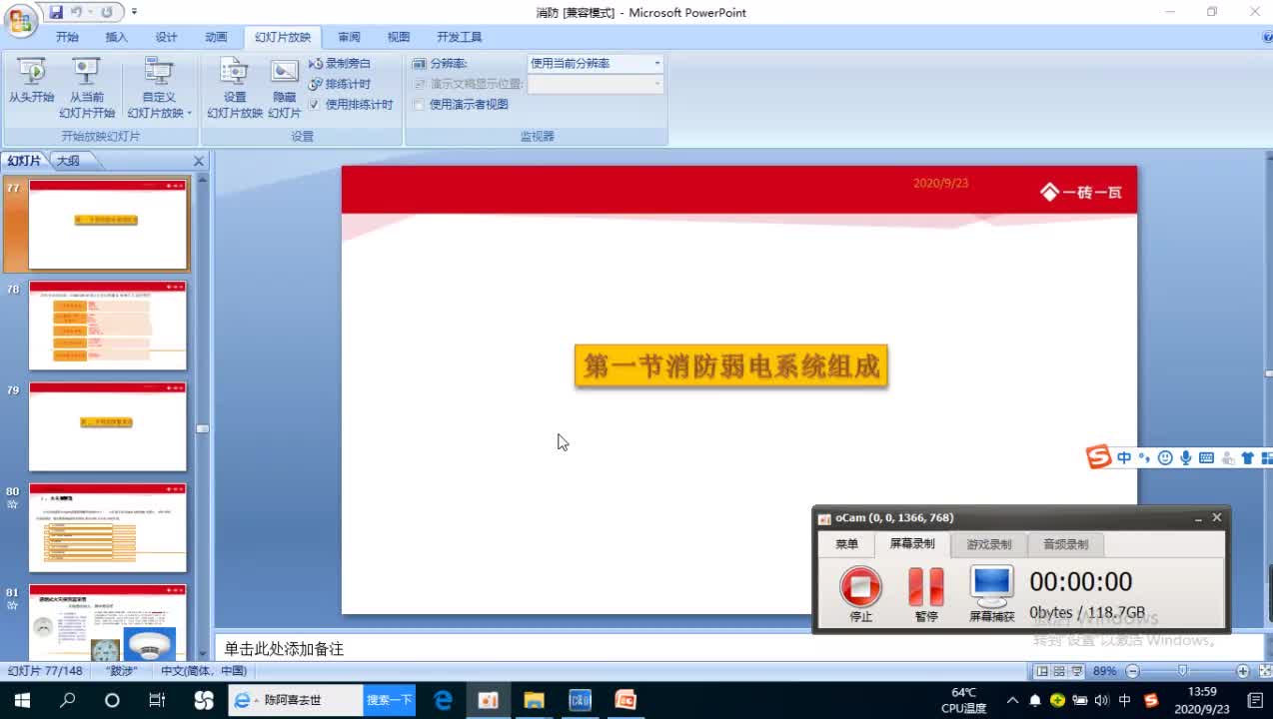Click the Sogou IME logo on floating toolbar
This screenshot has width=1273, height=719.
pyautogui.click(x=1099, y=457)
